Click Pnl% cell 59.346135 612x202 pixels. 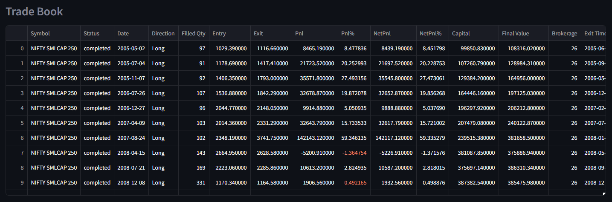pyautogui.click(x=354, y=138)
